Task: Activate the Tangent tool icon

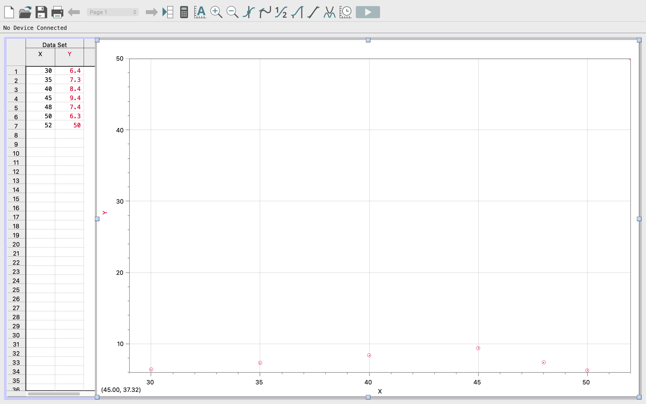Action: pyautogui.click(x=265, y=12)
